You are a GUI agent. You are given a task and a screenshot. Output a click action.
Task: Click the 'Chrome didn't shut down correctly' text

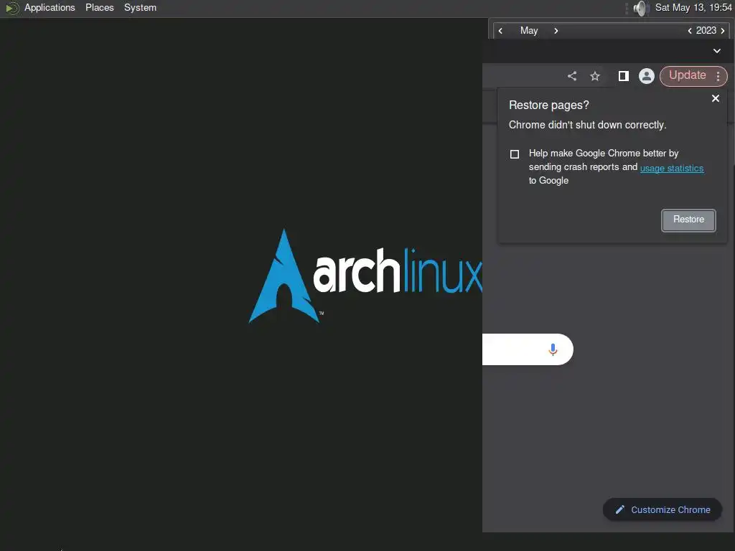click(x=587, y=125)
